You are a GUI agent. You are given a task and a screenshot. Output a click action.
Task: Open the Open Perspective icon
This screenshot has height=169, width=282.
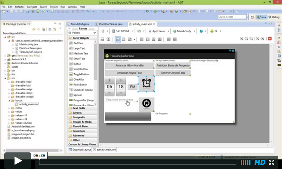coord(253,17)
